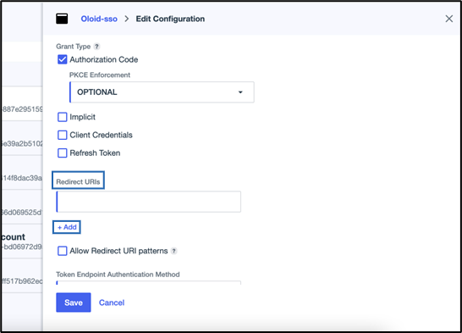
Task: Go back to Oloid-sso breadcrumb link
Action: 99,19
